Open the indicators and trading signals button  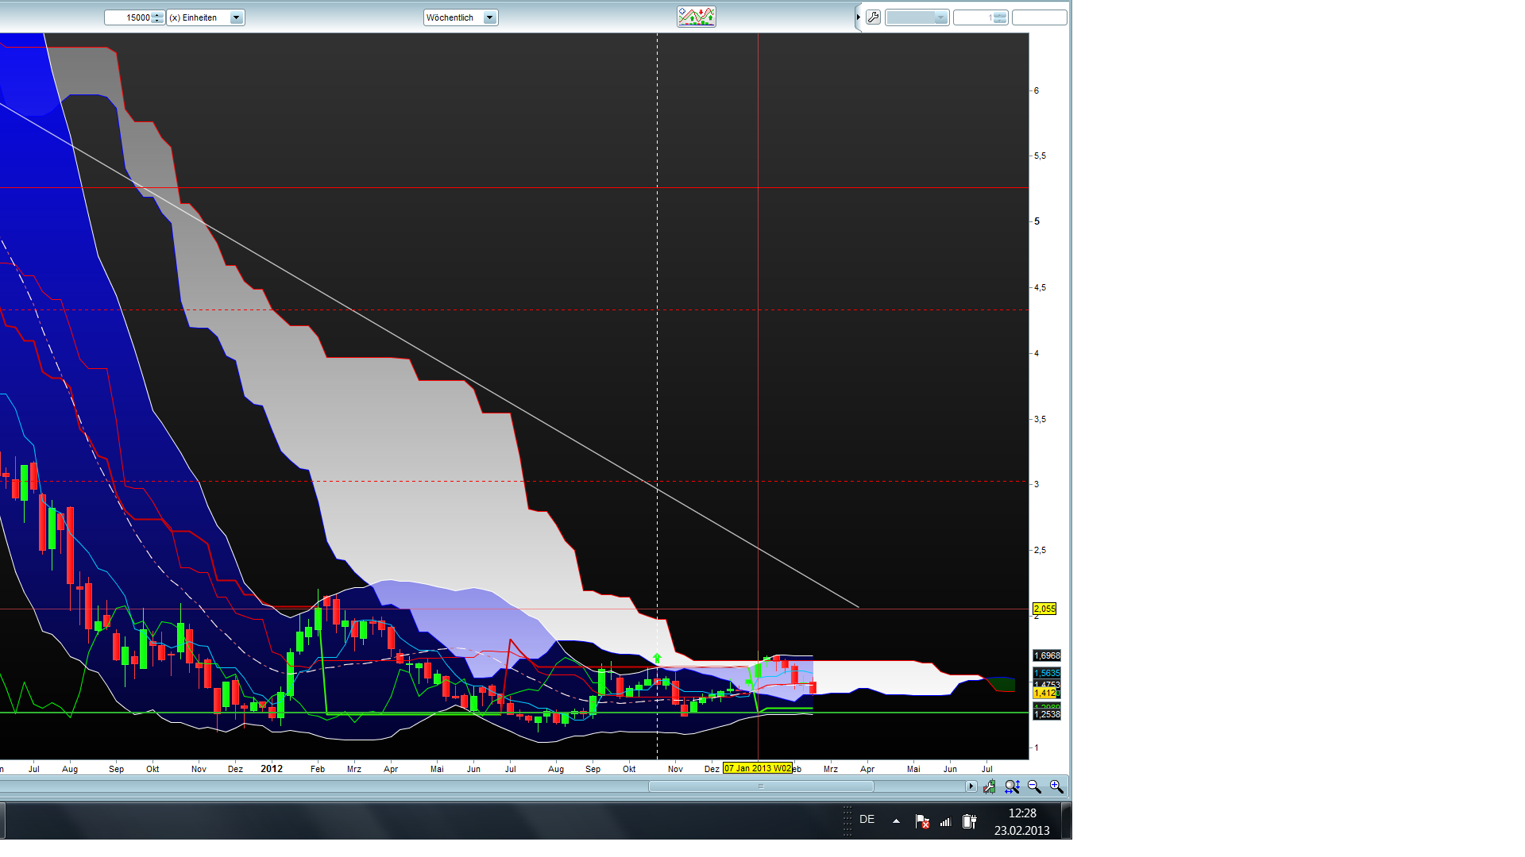pos(696,17)
